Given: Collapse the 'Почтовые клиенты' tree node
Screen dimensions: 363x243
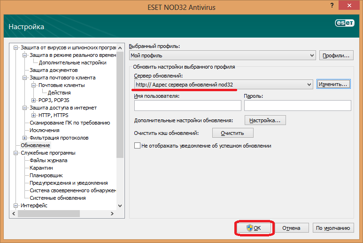Looking at the screenshot, I should [33, 85].
